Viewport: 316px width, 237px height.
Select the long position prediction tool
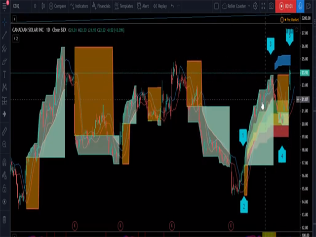click(x=4, y=100)
